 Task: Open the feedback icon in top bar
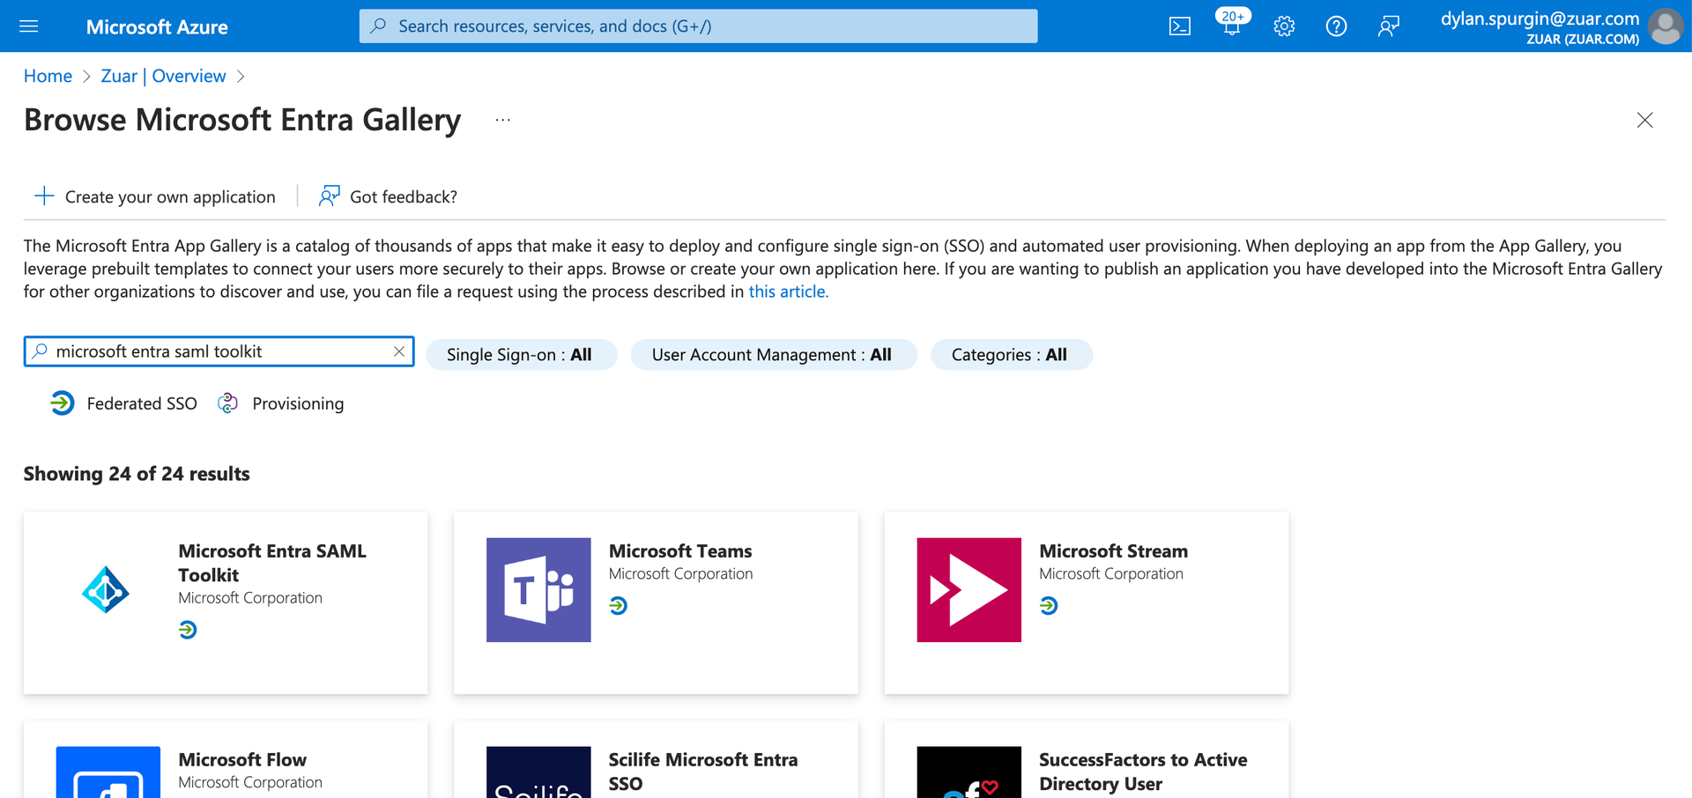1388,26
